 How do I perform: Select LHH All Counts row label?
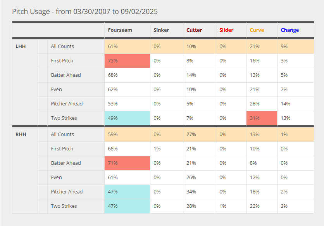62,47
